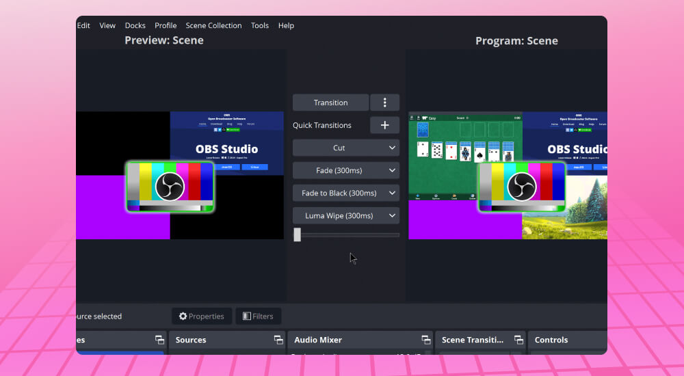The height and width of the screenshot is (376, 684).
Task: Open the Scene Collection menu
Action: [x=213, y=26]
